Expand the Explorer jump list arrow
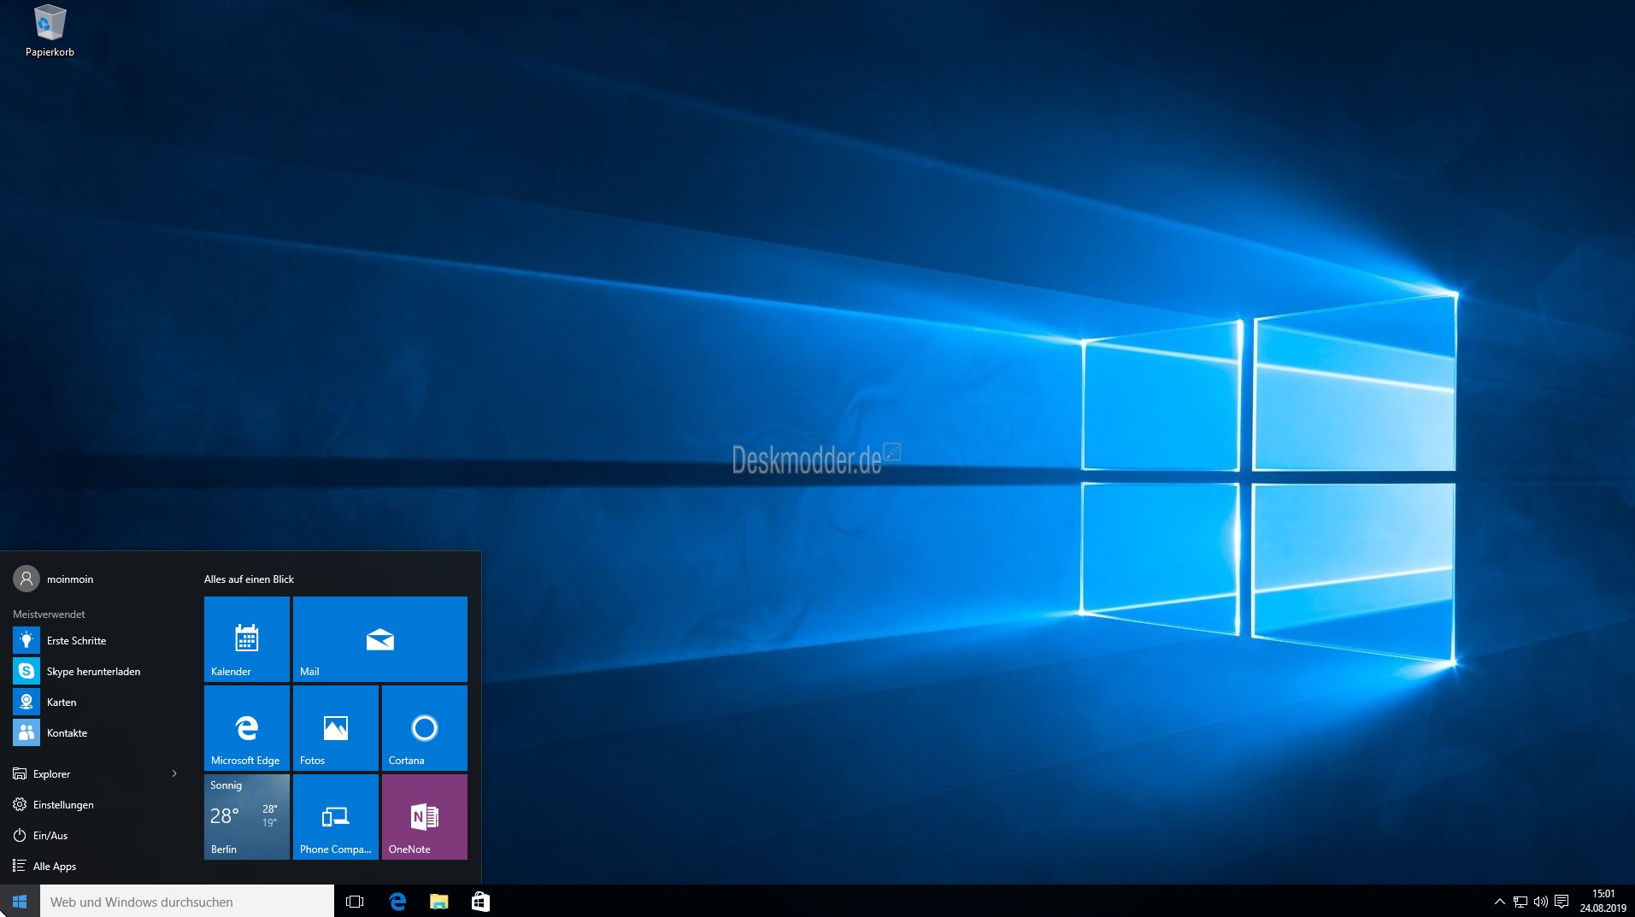 174,773
